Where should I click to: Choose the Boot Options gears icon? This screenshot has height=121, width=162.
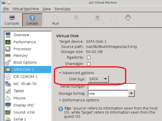(8, 62)
